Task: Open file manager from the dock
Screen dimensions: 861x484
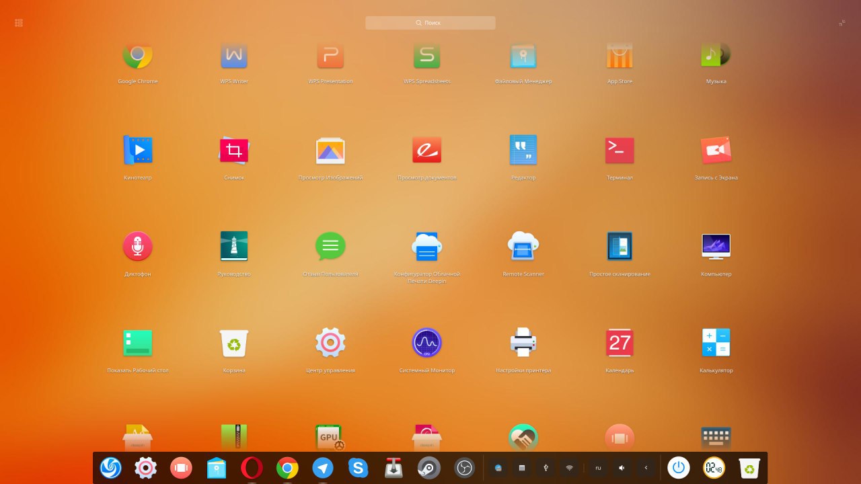Action: pos(217,468)
